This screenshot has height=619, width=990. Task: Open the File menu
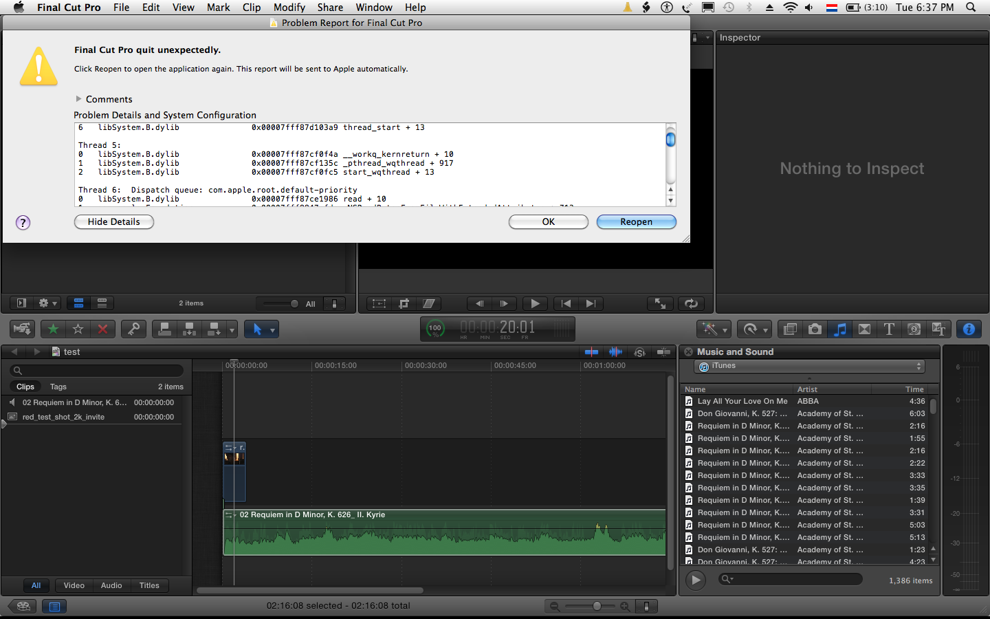(x=121, y=8)
